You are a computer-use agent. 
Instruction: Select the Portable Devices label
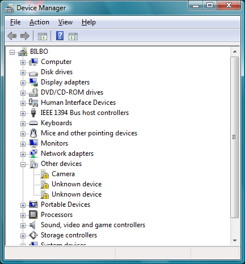point(66,205)
